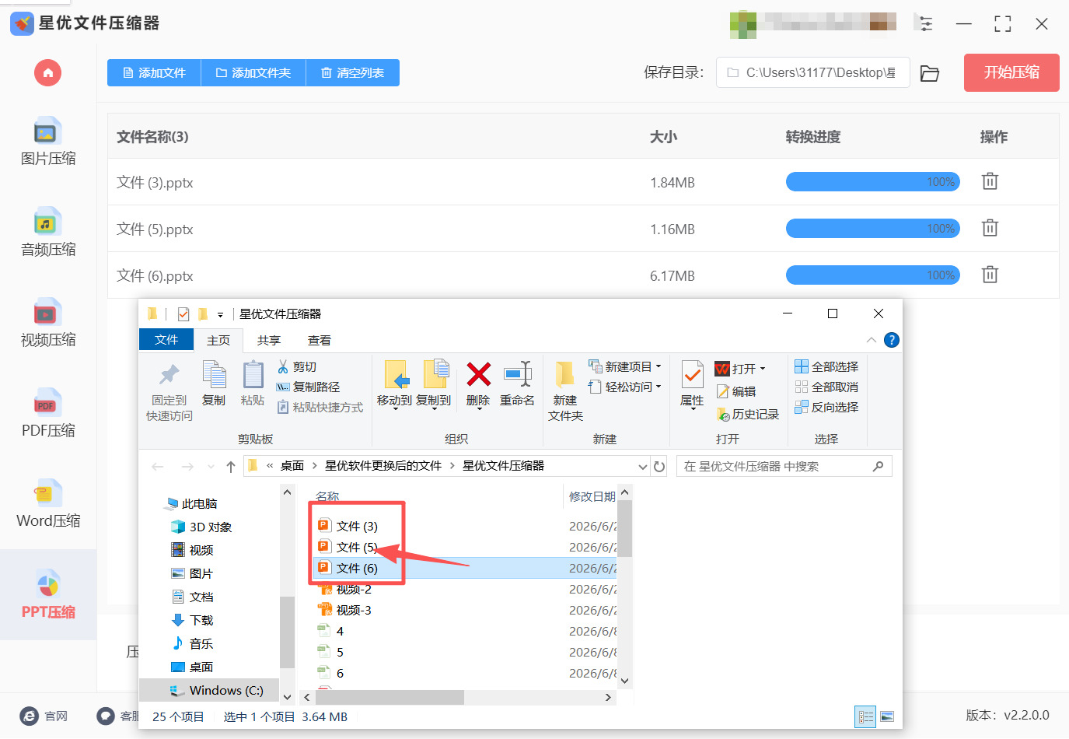Open 音频压缩 audio compression
The image size is (1069, 739).
pos(48,233)
